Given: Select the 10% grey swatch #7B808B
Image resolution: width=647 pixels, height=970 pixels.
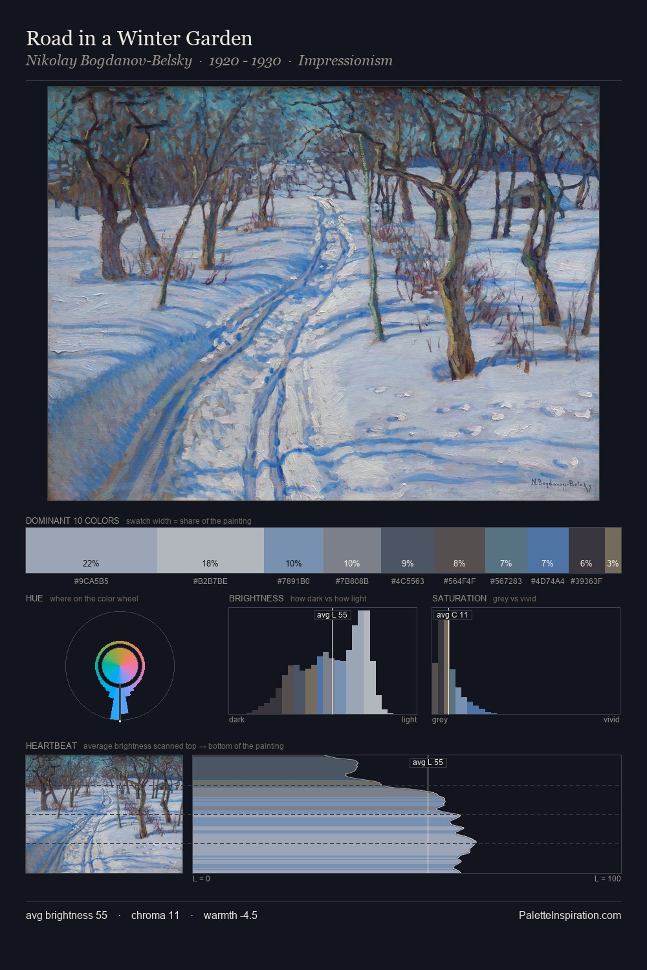Looking at the screenshot, I should [x=352, y=550].
